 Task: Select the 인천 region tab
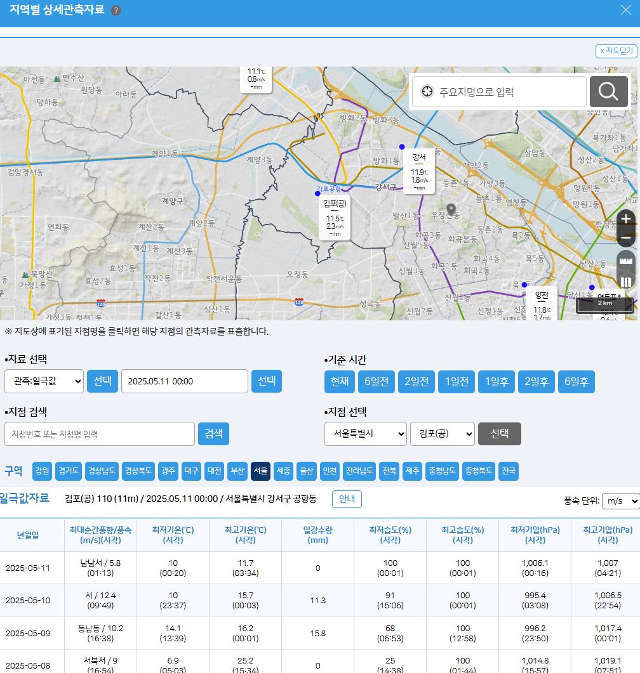330,471
